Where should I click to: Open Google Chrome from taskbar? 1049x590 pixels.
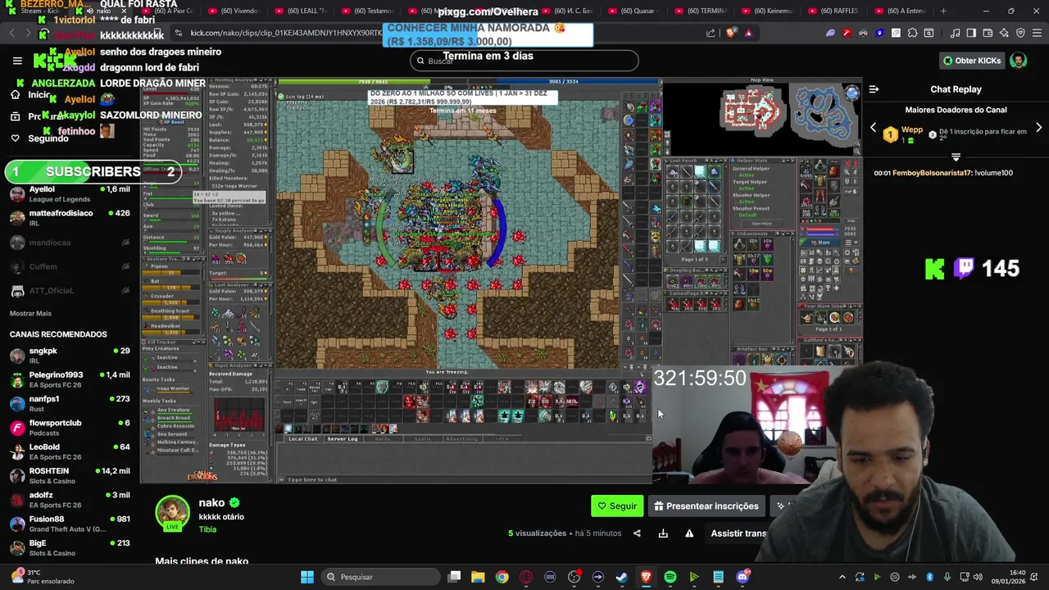click(502, 577)
